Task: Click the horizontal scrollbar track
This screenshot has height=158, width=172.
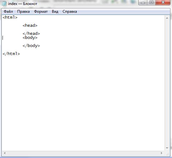Action: (83, 153)
